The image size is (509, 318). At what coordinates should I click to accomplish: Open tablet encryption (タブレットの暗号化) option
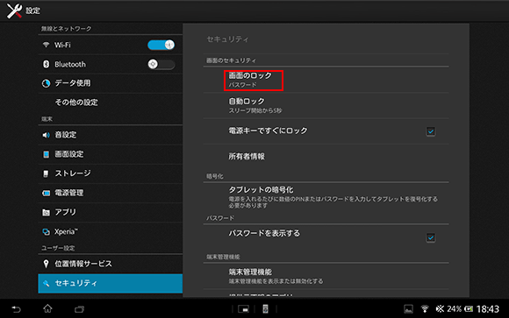click(326, 196)
